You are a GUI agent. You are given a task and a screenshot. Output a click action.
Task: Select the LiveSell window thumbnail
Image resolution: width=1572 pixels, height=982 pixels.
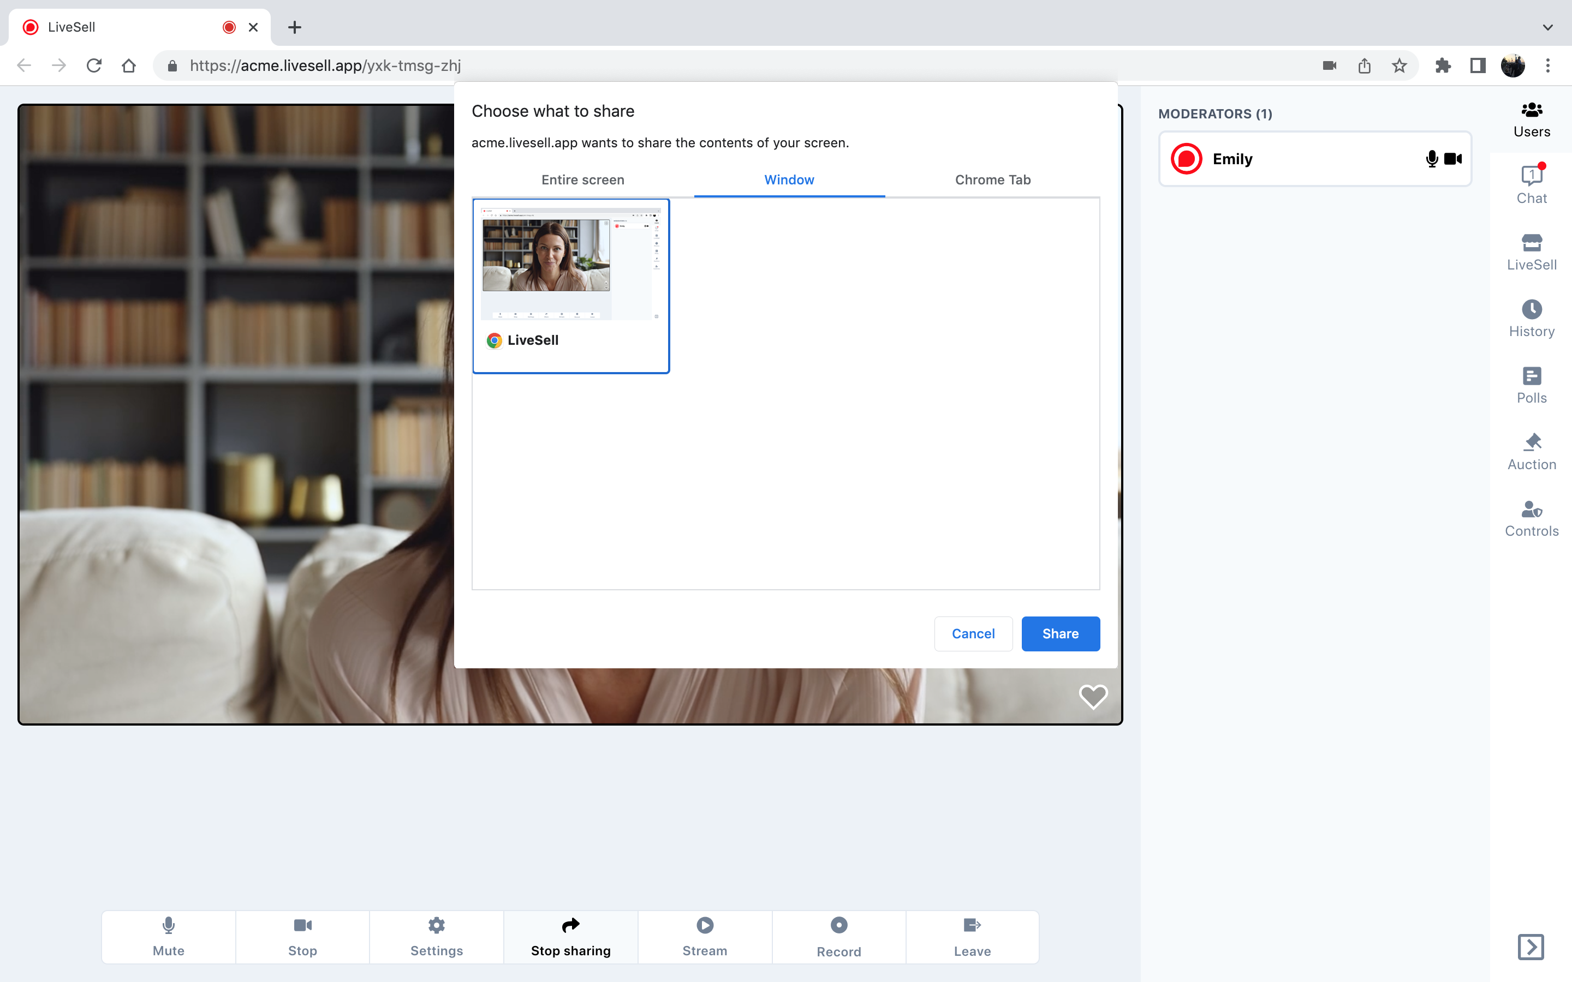(571, 286)
